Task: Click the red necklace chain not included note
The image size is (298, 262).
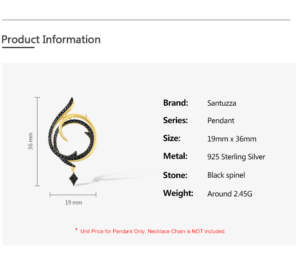Action: tap(153, 231)
